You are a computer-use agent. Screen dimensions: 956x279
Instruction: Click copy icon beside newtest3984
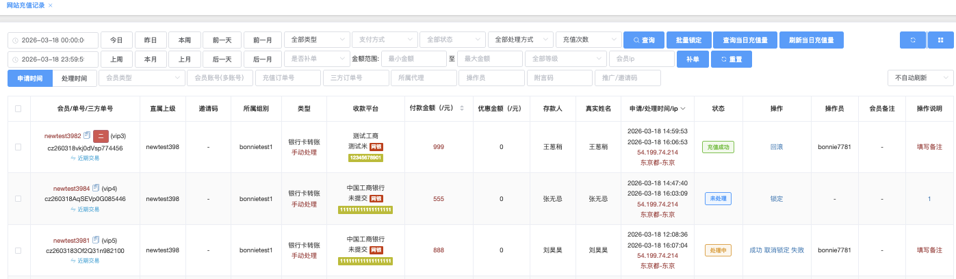96,188
